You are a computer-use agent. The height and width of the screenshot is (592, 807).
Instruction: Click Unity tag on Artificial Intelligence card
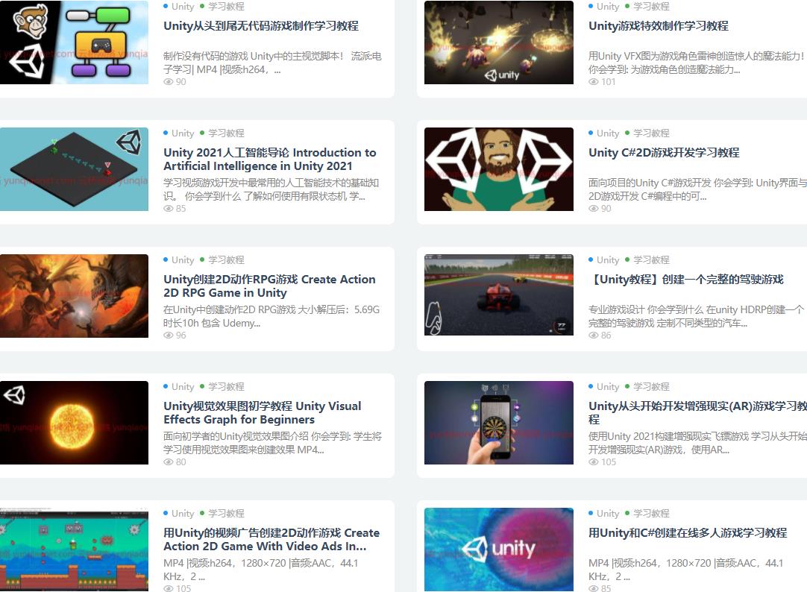[183, 133]
